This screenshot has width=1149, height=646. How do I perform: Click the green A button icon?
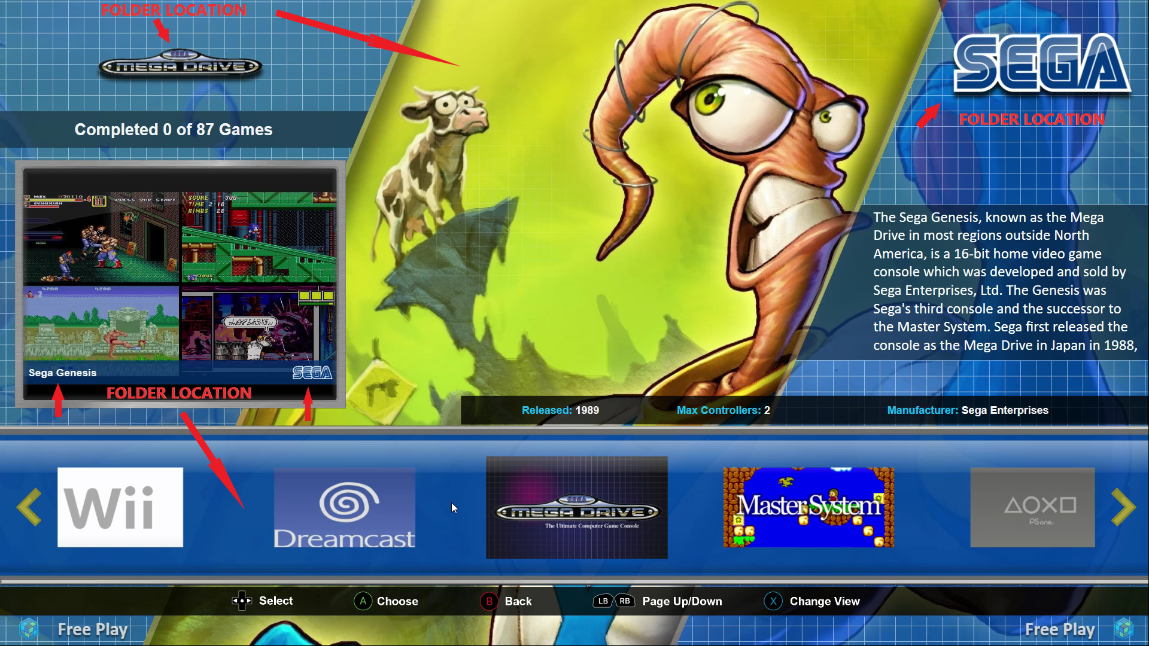coord(363,601)
